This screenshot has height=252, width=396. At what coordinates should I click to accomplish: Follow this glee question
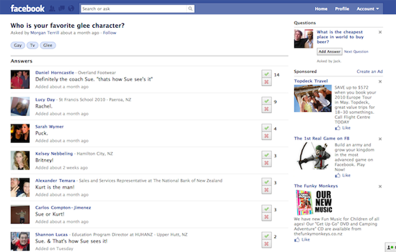pos(110,33)
